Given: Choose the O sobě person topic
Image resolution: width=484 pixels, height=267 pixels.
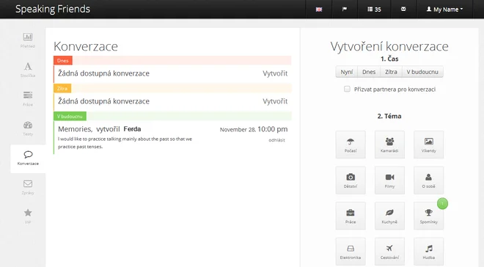Looking at the screenshot, I should coord(429,180).
